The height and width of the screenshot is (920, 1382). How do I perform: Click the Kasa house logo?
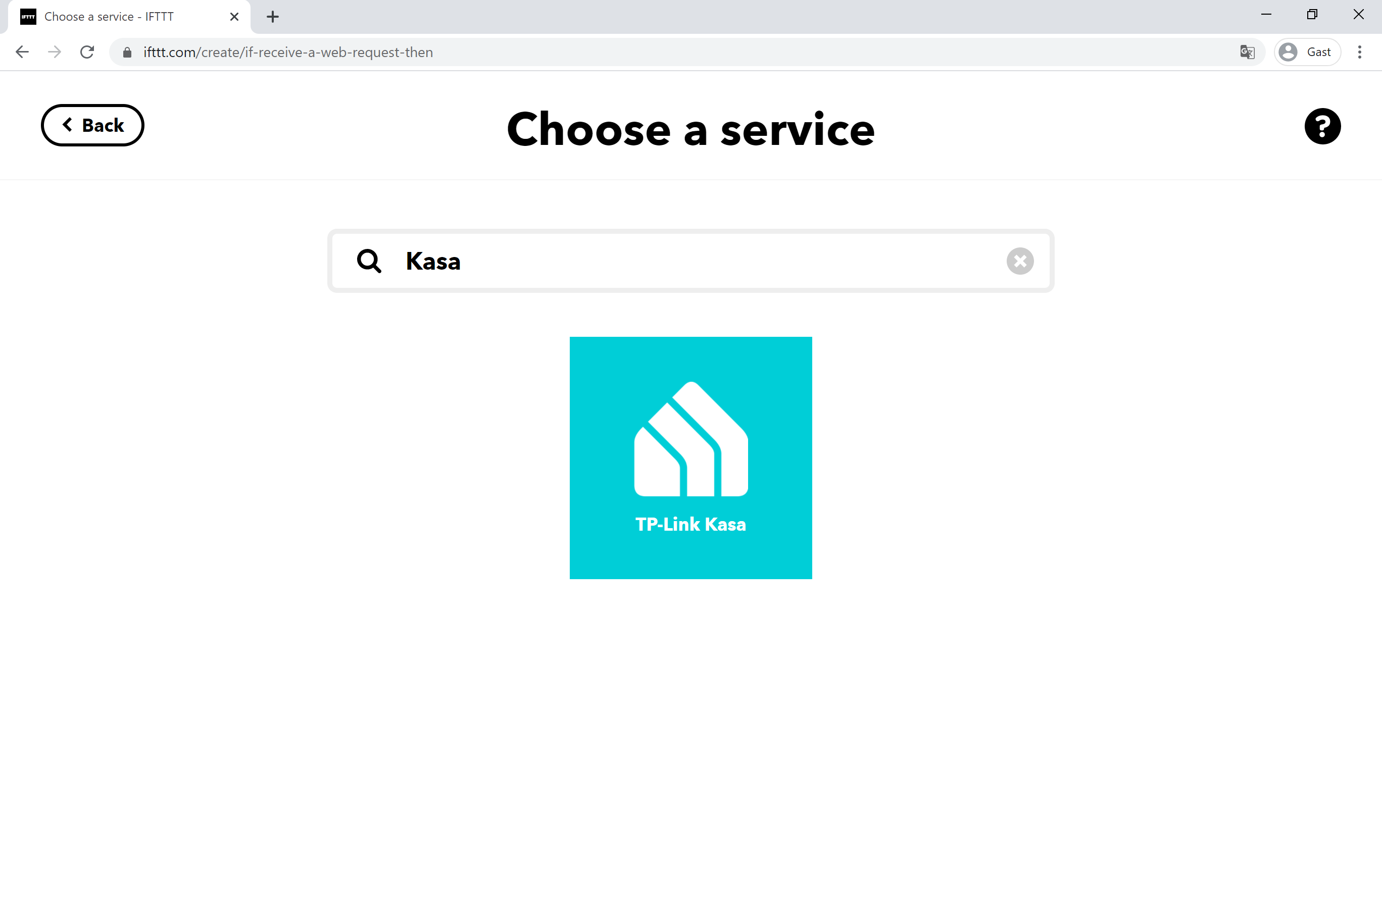(x=690, y=440)
